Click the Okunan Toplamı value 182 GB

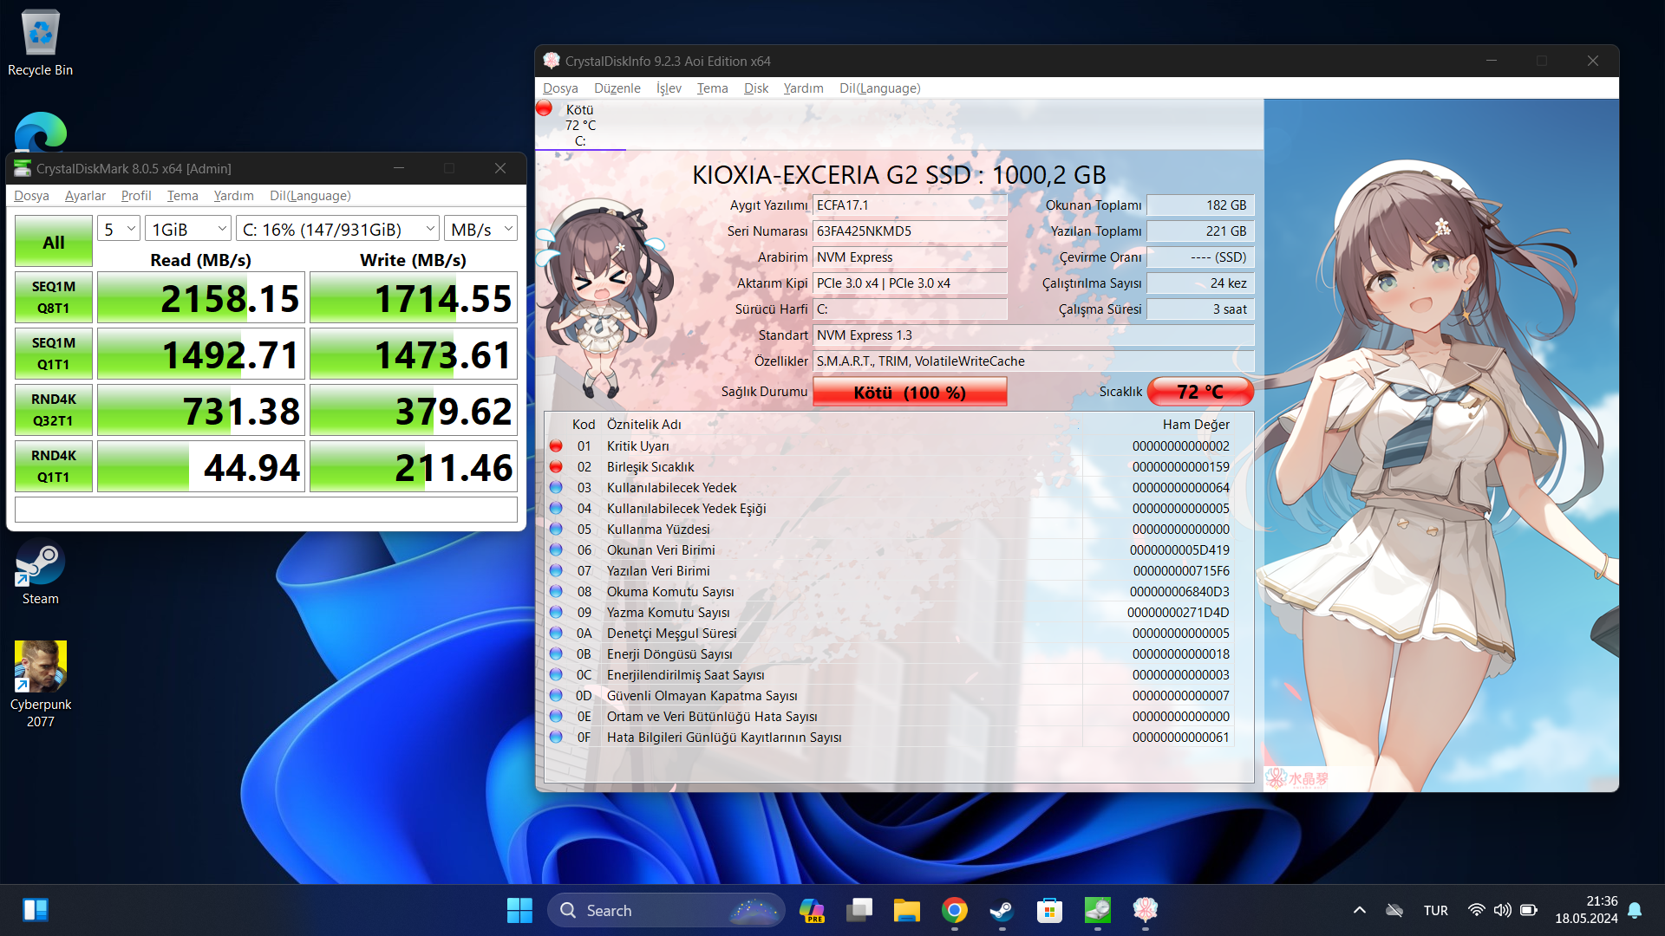coord(1200,205)
